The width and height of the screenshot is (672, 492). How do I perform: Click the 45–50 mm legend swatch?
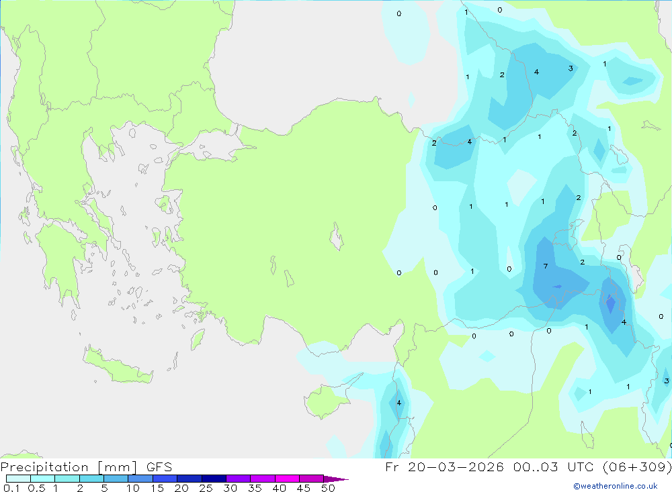312,479
